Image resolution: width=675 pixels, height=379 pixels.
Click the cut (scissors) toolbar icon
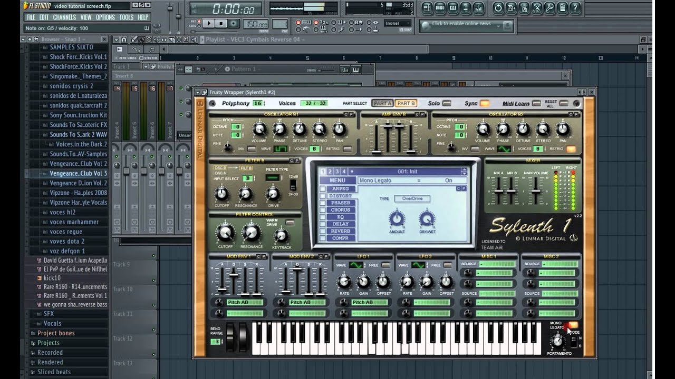tap(537, 8)
